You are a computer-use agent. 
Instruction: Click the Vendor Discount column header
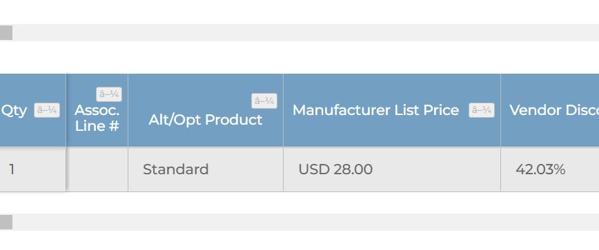pyautogui.click(x=550, y=110)
